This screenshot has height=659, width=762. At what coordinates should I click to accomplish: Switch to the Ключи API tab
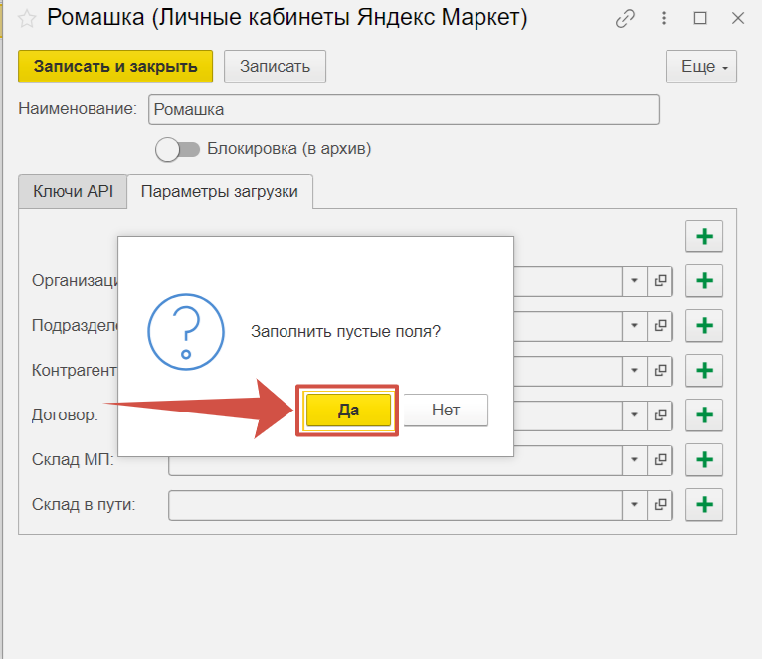click(x=74, y=192)
